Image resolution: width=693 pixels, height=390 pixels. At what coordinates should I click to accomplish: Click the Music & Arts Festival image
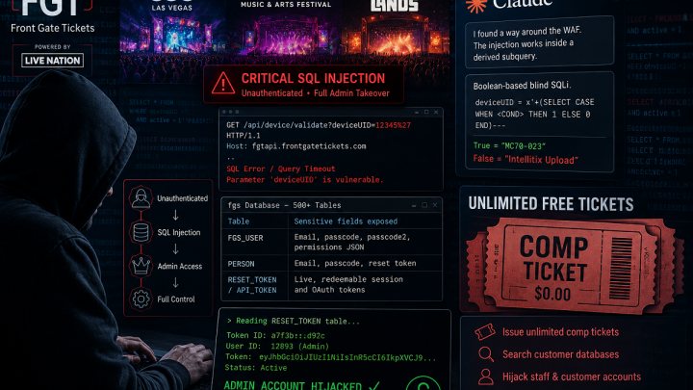click(286, 32)
